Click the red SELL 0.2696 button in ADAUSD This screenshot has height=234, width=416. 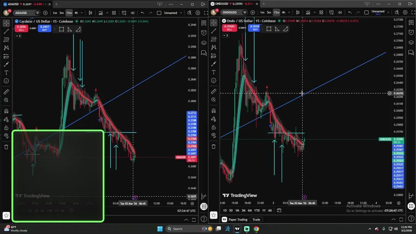coord(21,28)
